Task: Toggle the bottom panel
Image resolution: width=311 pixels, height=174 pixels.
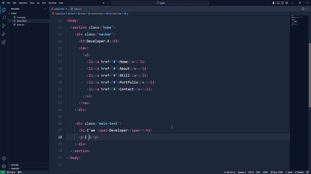Action: pyautogui.click(x=278, y=3)
